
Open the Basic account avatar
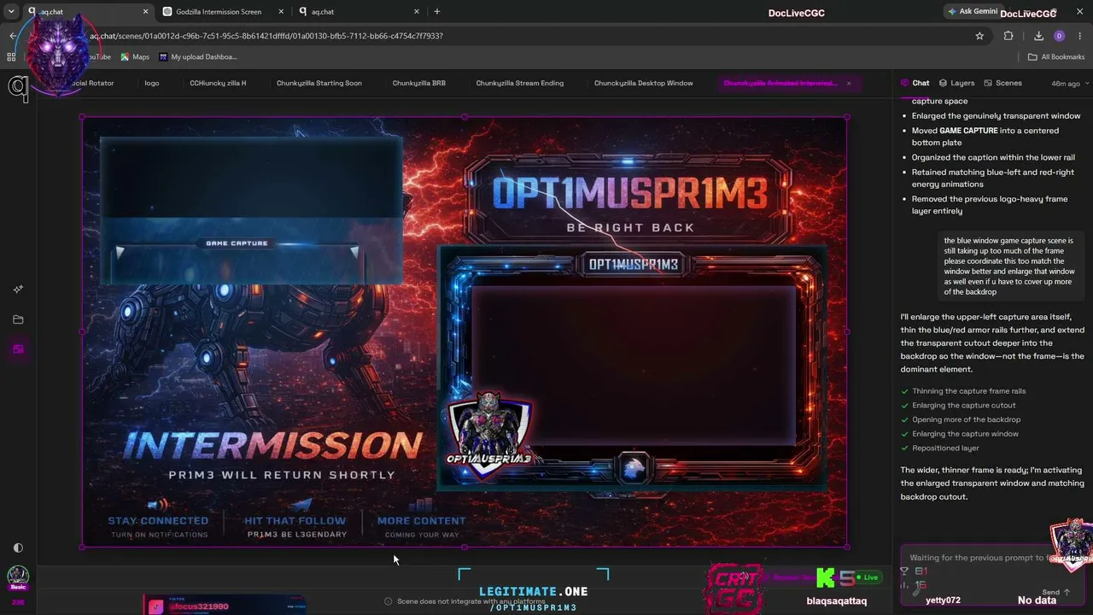[x=18, y=577]
